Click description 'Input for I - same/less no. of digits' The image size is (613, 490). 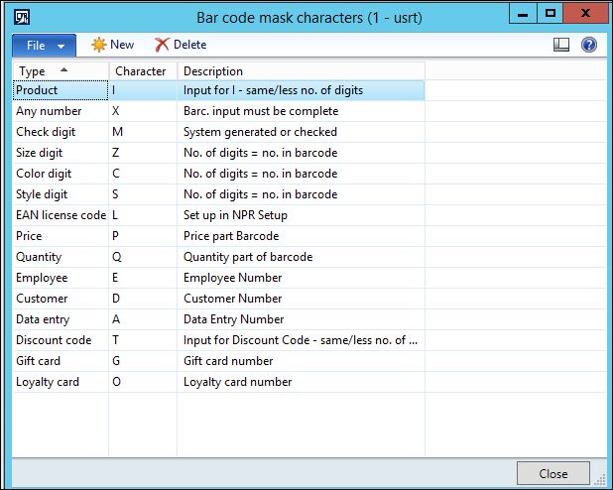click(273, 90)
